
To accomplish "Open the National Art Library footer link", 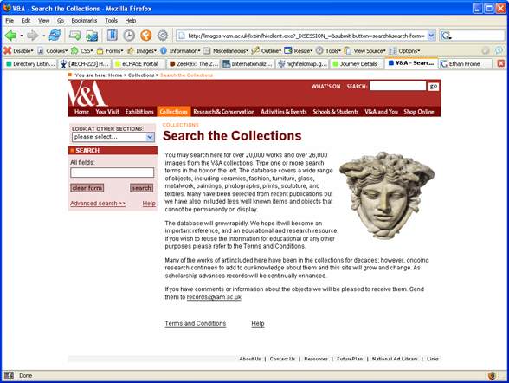I will 395,359.
